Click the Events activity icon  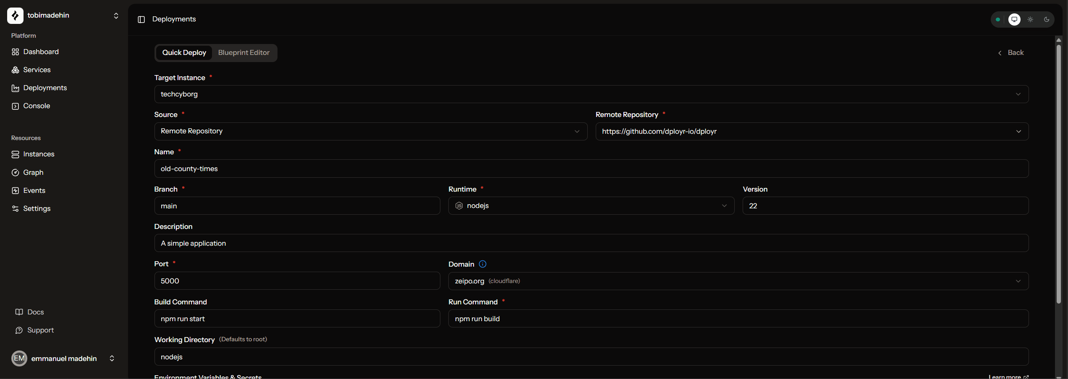pos(16,191)
